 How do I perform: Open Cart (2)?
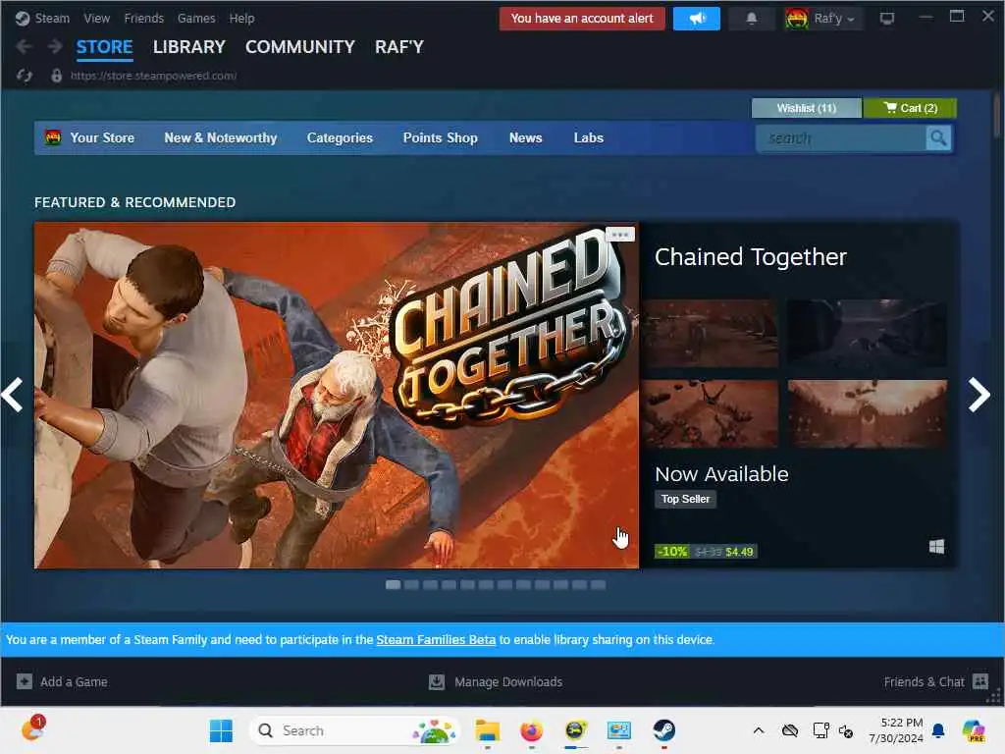[910, 108]
